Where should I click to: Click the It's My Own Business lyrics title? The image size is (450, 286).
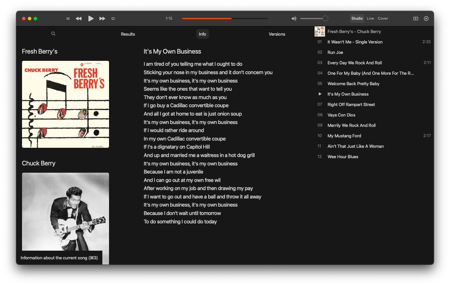click(x=172, y=52)
